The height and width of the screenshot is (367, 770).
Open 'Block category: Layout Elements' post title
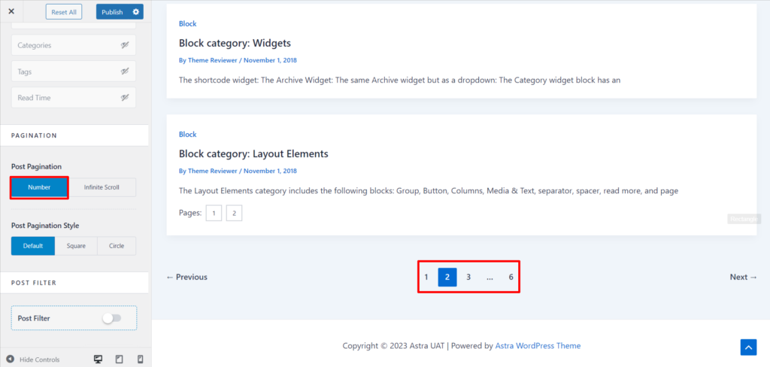pos(253,153)
